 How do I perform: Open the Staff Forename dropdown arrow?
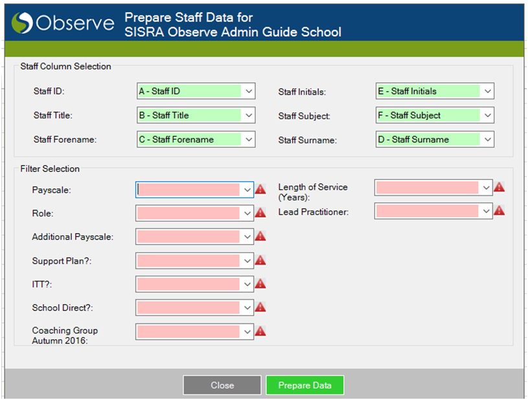[x=249, y=140]
